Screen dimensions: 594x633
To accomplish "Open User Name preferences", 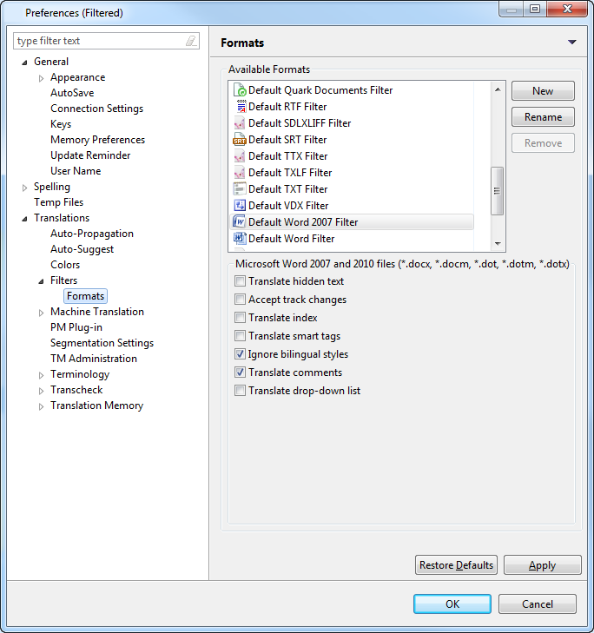I will pos(76,171).
